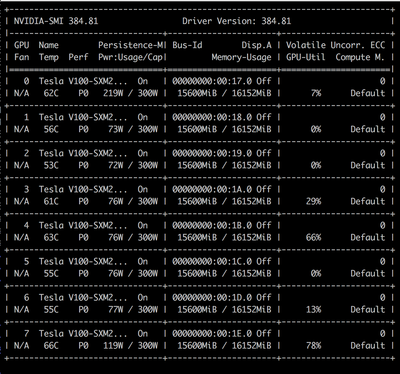Click bus ID 00000000:00:17.0
This screenshot has height=374, width=400.
coord(212,81)
